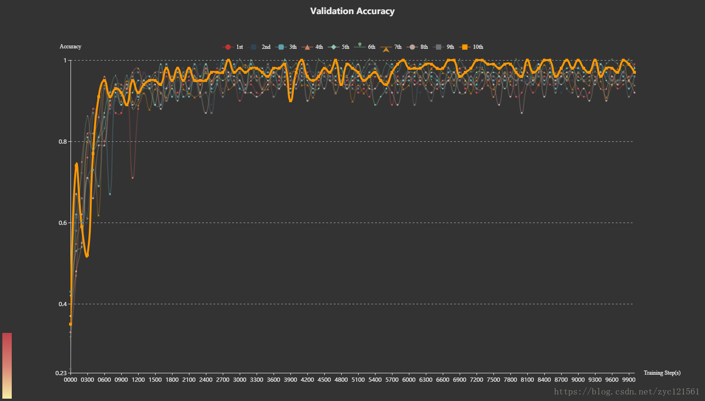Click x-axis tick label 1500

pyautogui.click(x=155, y=380)
